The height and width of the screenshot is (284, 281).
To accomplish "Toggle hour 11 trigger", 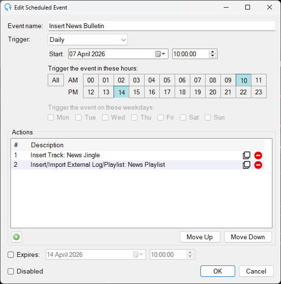I will click(259, 80).
